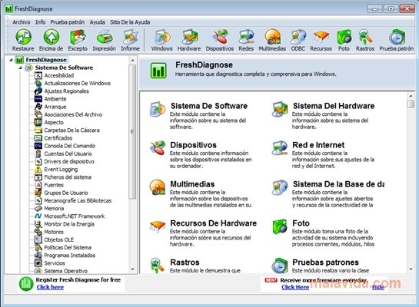Click the Encima de up-arrow icon
The width and height of the screenshot is (419, 307).
click(51, 37)
